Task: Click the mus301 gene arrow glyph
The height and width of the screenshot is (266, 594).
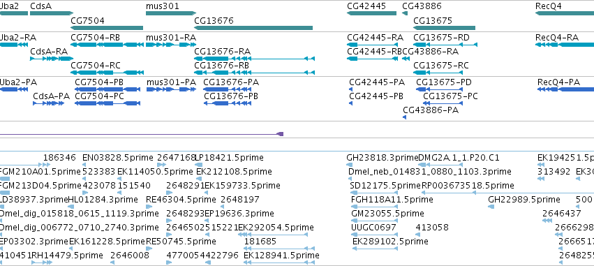Action: (171, 13)
